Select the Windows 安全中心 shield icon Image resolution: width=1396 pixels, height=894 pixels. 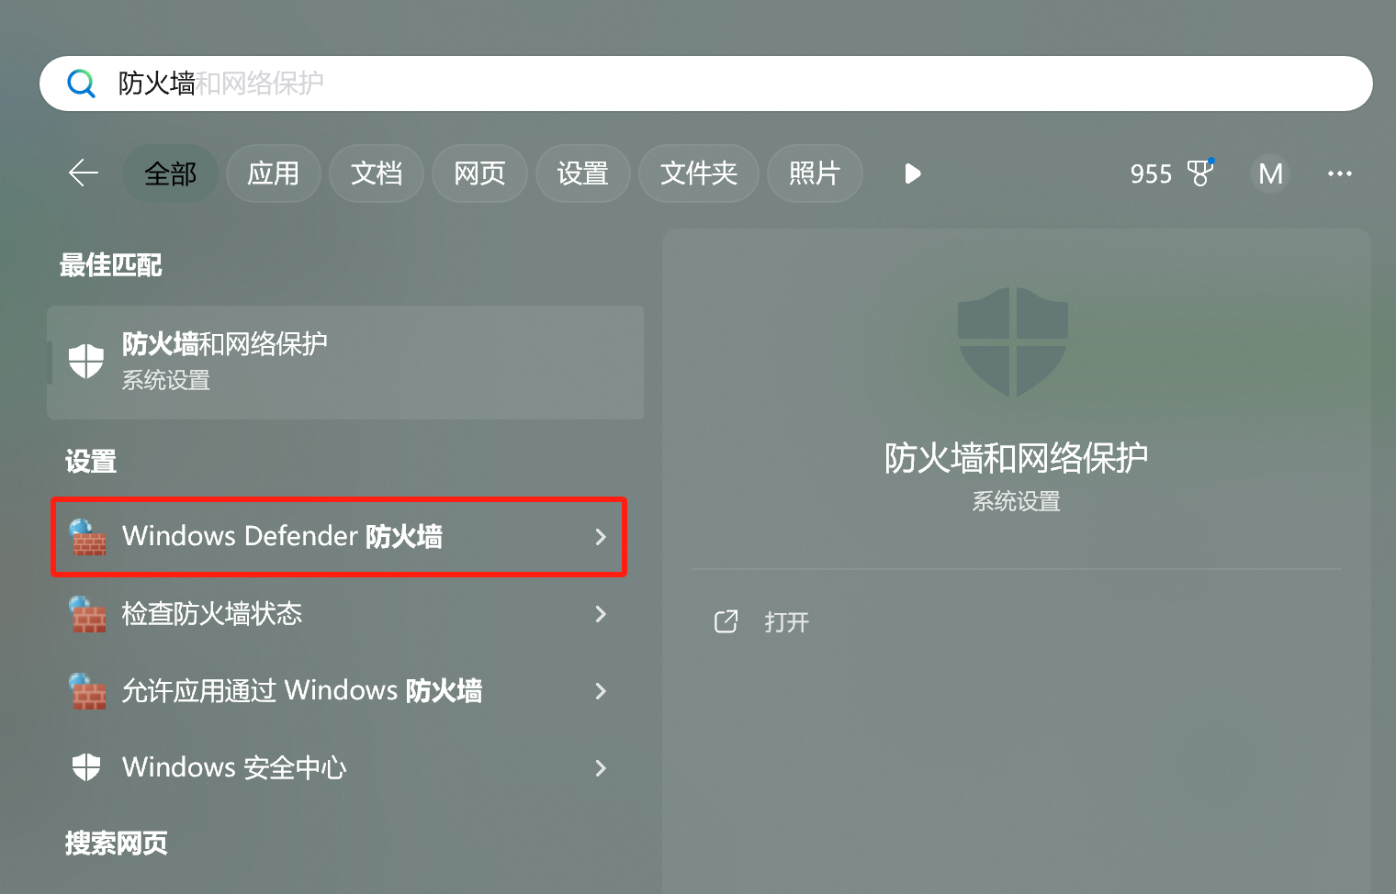pos(85,767)
